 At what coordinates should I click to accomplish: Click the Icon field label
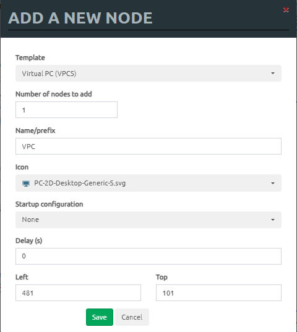(22, 167)
